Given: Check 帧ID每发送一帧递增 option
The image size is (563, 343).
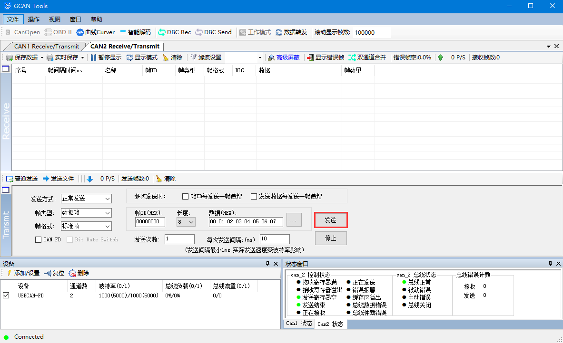Looking at the screenshot, I should tap(186, 196).
